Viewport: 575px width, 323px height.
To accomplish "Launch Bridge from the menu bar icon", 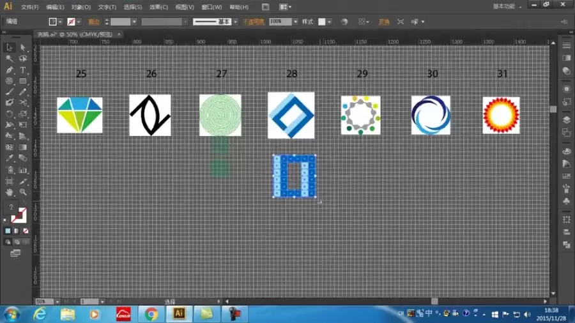I will pyautogui.click(x=266, y=6).
